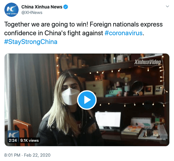This screenshot has width=174, height=161.
Task: Play the embedded video
Action: pyautogui.click(x=87, y=100)
